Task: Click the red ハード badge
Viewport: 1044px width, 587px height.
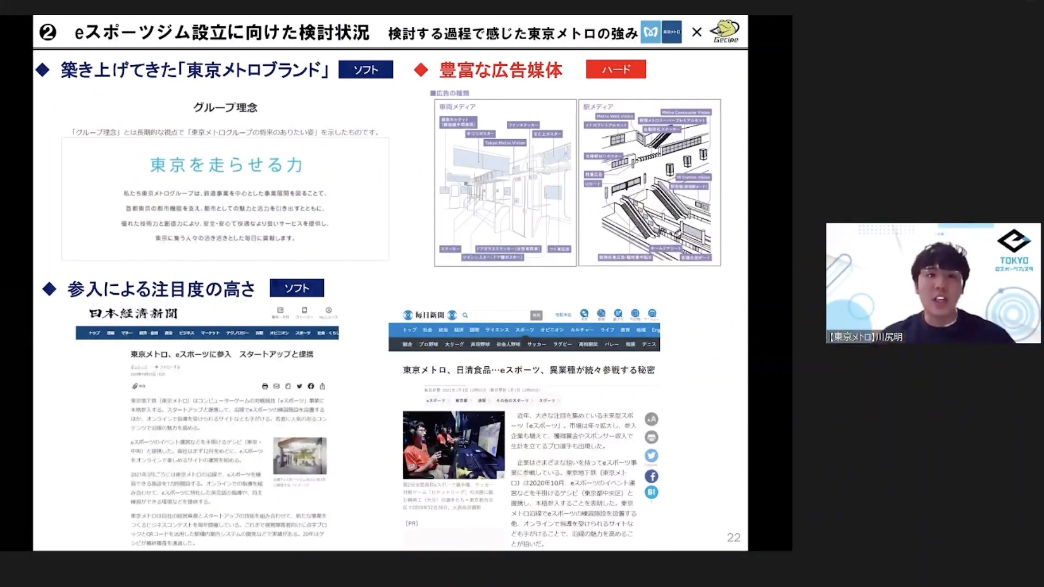Action: (x=616, y=70)
